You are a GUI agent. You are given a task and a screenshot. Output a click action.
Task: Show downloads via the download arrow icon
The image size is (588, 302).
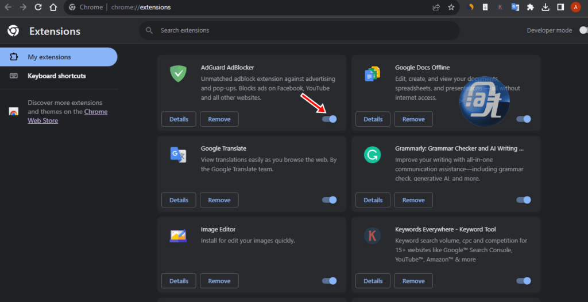(x=546, y=7)
